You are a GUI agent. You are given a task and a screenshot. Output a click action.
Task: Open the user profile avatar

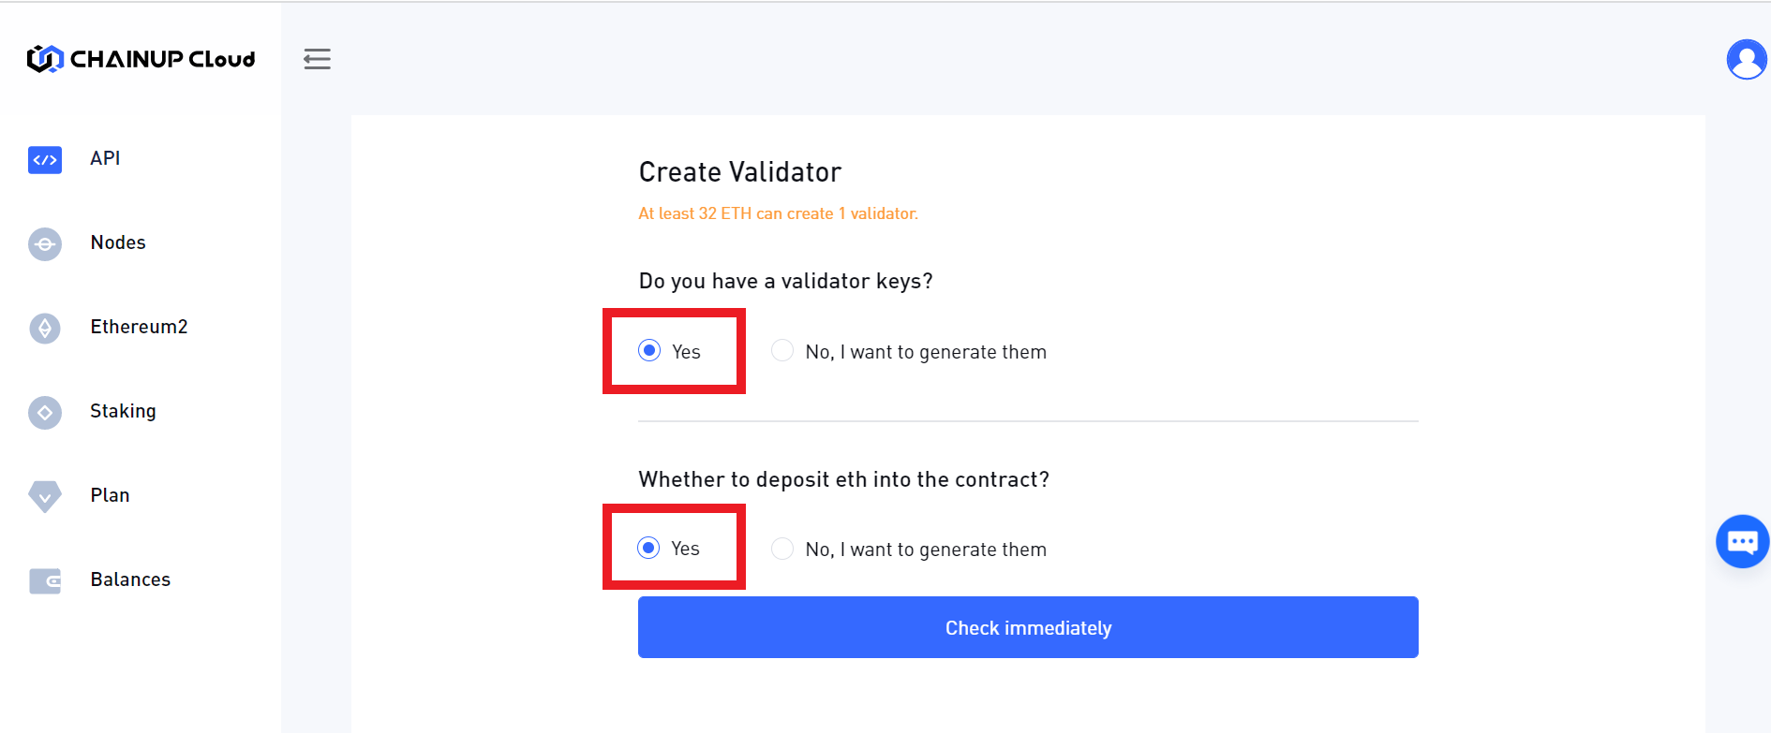[x=1746, y=59]
